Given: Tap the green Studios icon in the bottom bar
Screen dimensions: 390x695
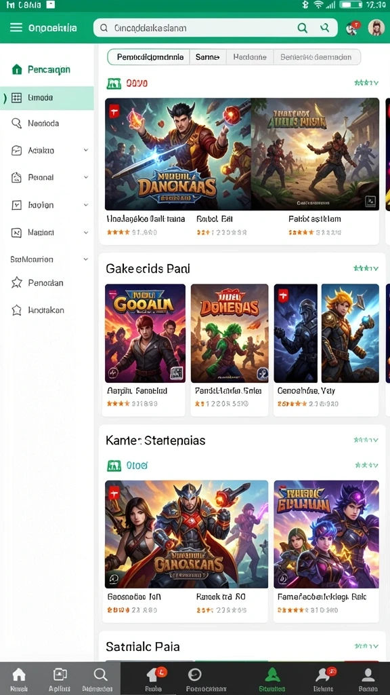Looking at the screenshot, I should coord(272,679).
